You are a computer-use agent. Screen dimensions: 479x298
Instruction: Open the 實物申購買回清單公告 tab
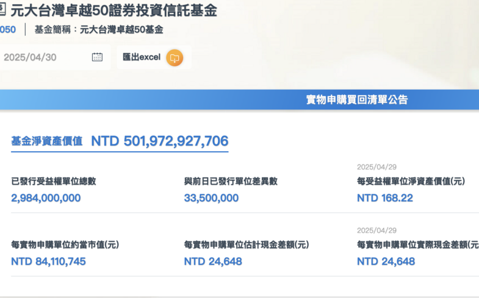[357, 100]
